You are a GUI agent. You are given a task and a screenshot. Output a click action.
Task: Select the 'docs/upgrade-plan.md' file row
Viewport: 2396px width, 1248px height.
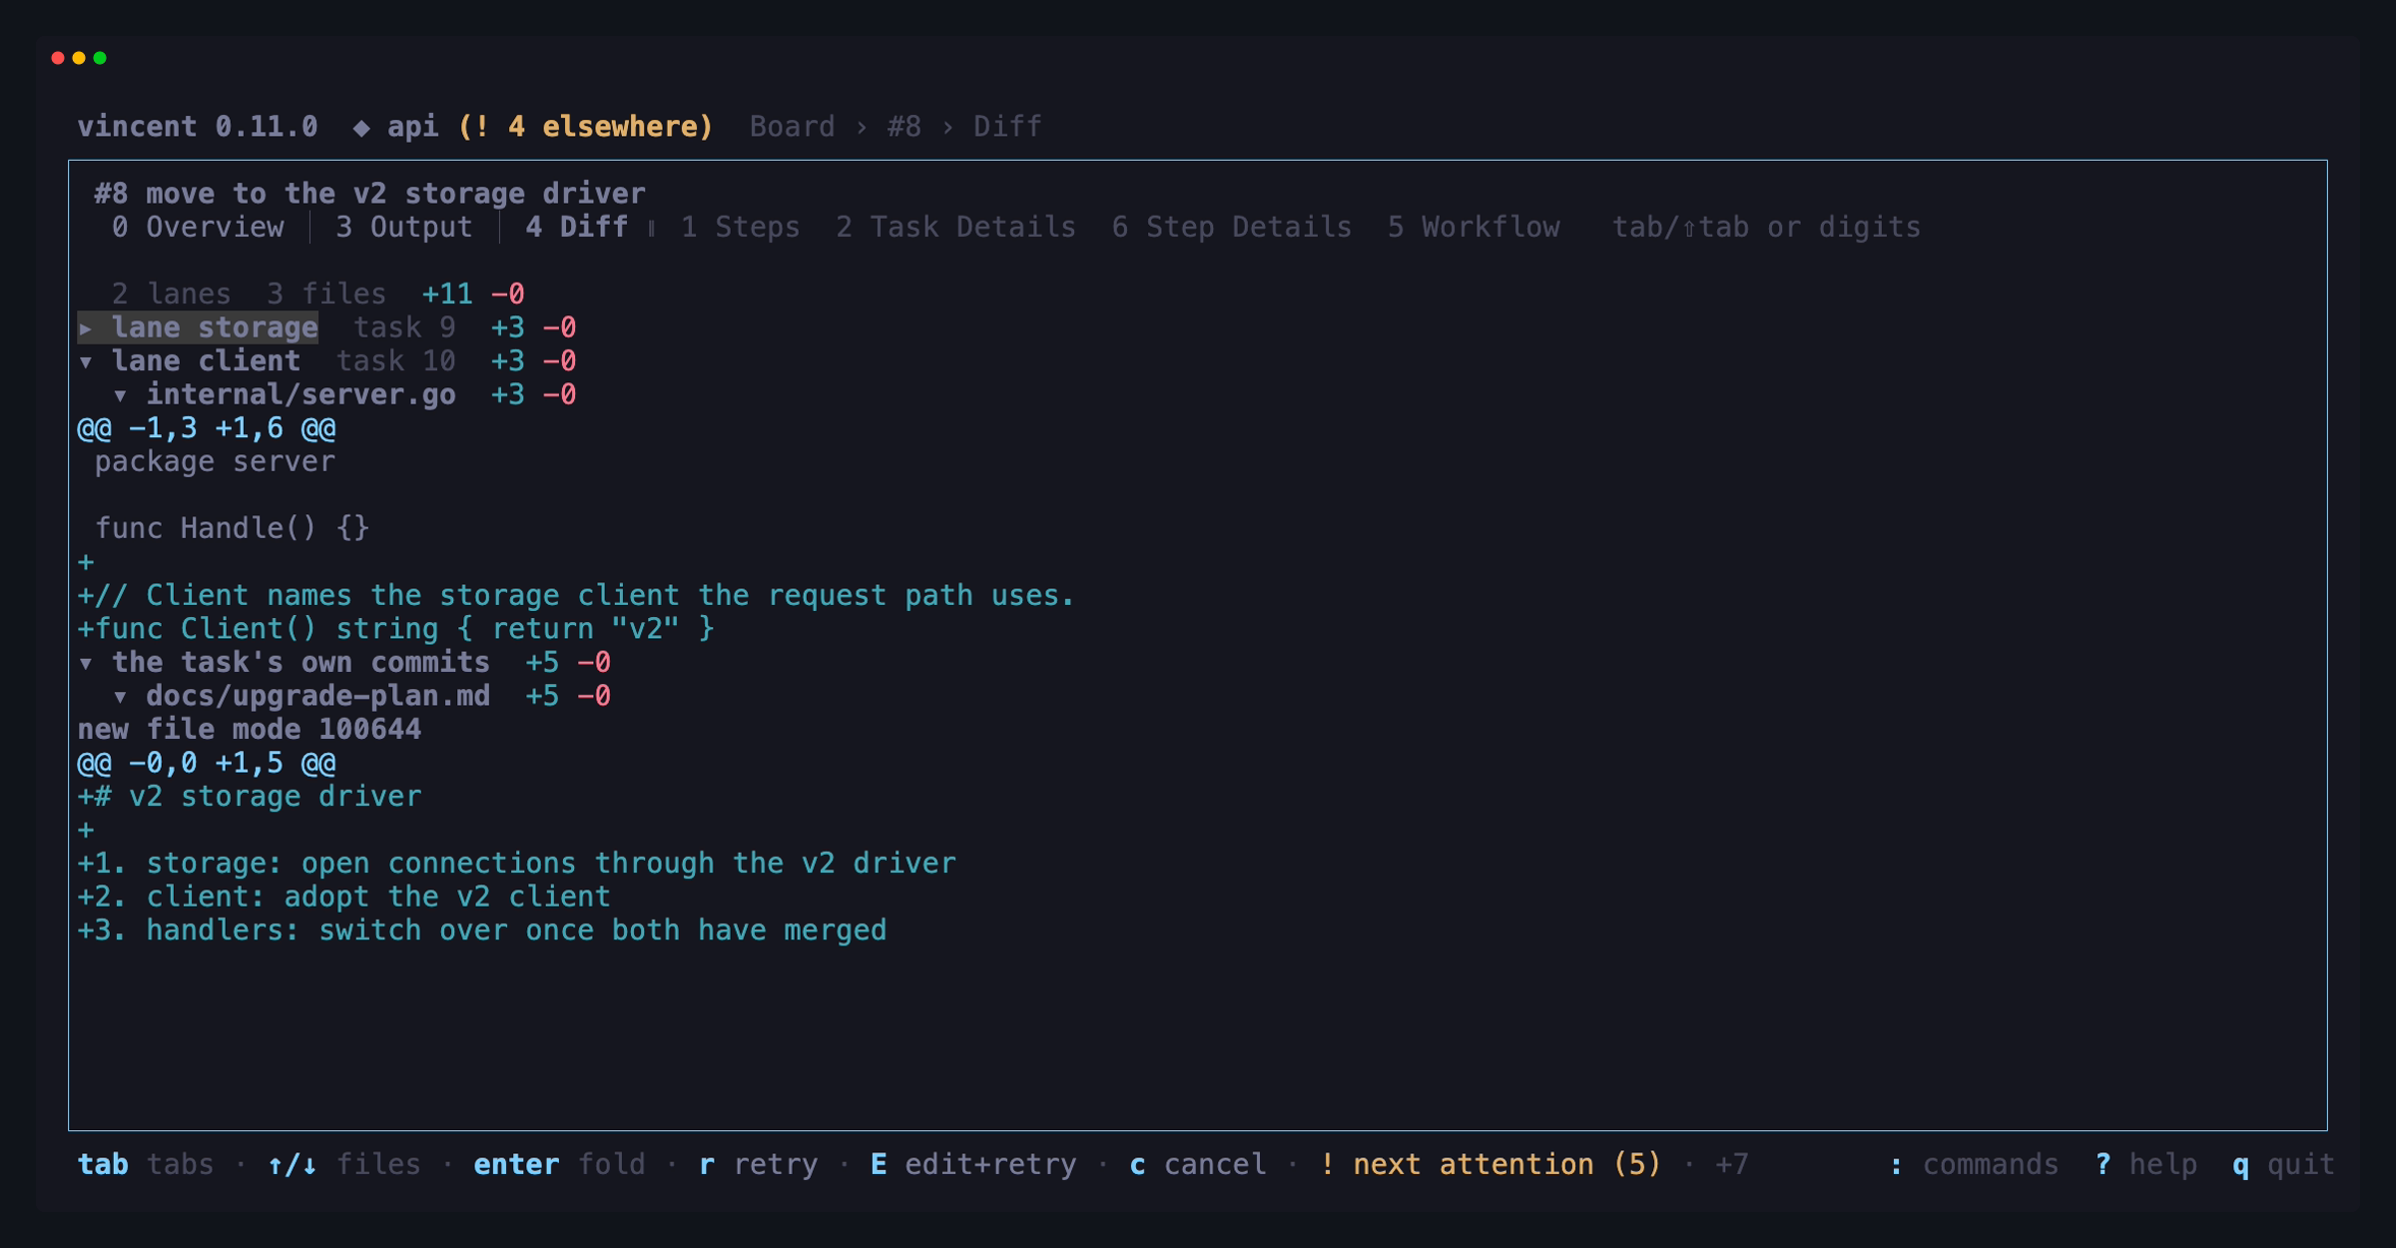317,697
